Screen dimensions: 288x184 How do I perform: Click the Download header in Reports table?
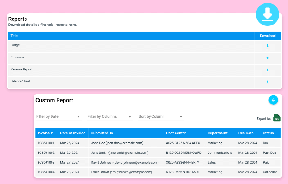tap(268, 36)
